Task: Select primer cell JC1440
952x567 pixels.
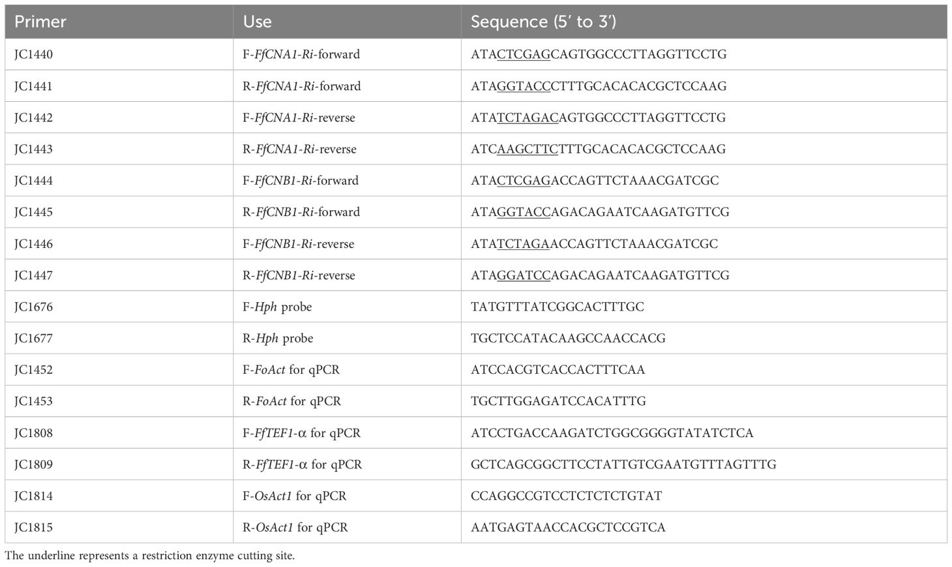Action: pos(119,54)
